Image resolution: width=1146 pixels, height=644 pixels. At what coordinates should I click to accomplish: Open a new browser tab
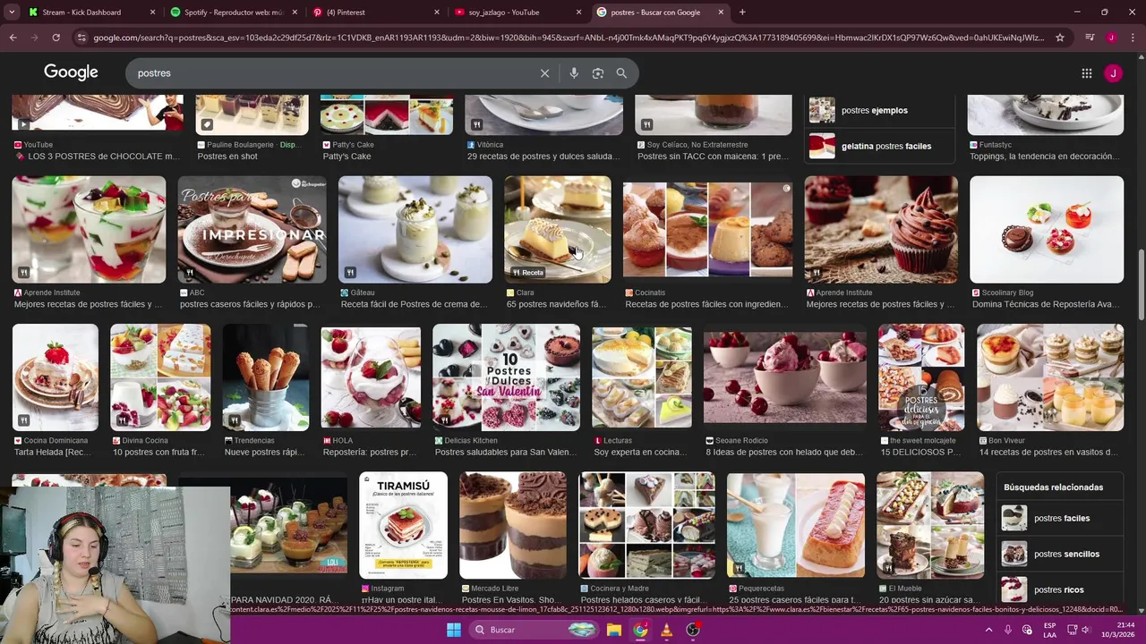pyautogui.click(x=742, y=13)
